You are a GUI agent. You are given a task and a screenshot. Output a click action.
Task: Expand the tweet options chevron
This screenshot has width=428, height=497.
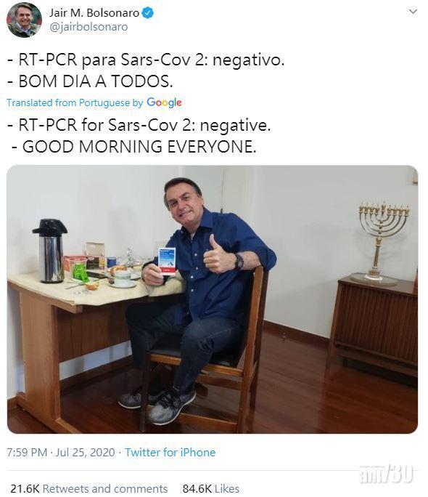tap(413, 12)
